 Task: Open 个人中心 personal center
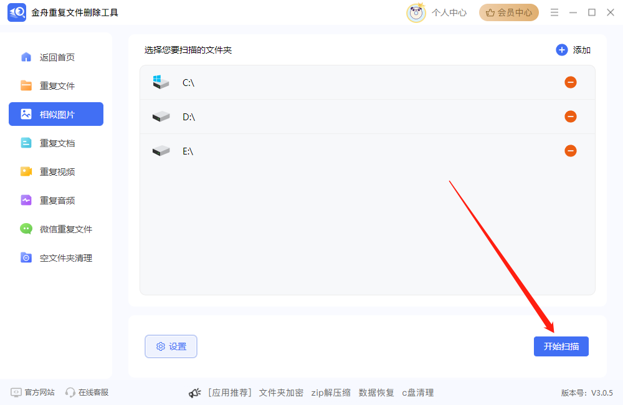[449, 12]
